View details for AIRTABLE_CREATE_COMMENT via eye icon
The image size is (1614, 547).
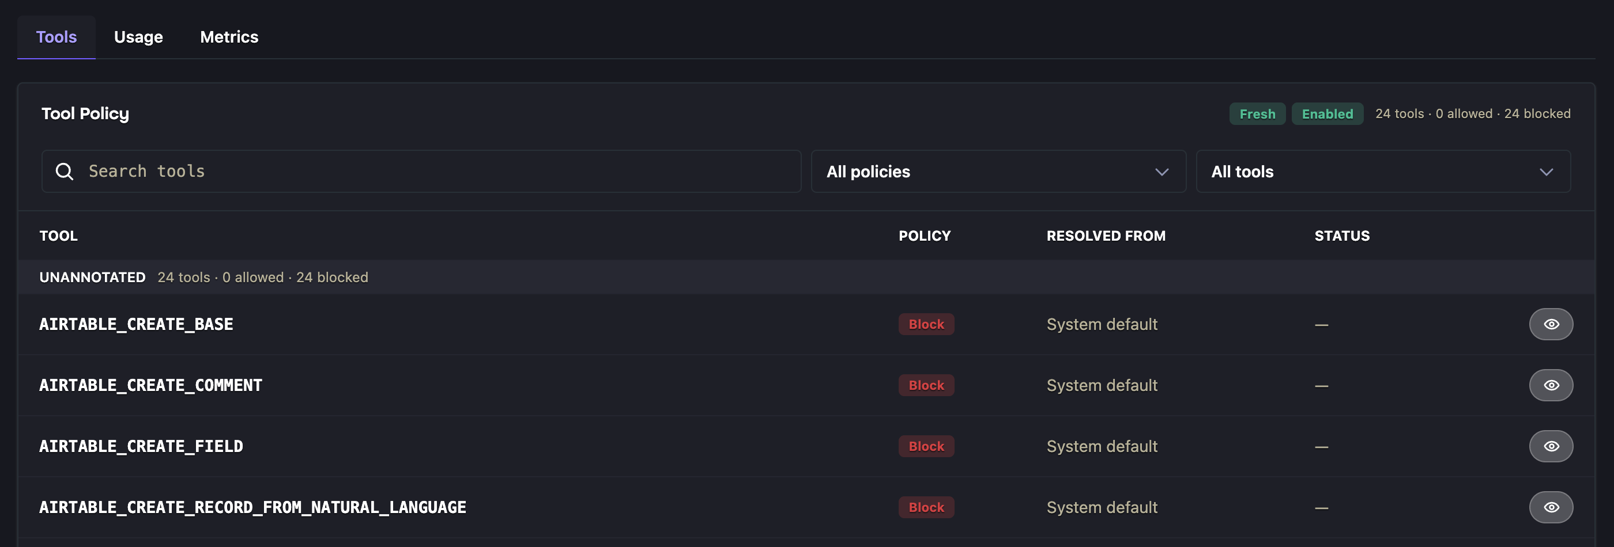tap(1551, 385)
